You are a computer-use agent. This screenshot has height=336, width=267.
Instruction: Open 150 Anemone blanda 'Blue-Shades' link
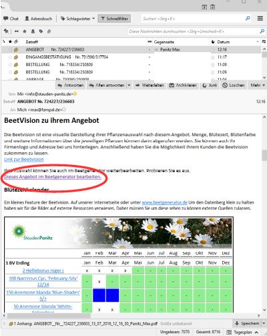pos(43,295)
